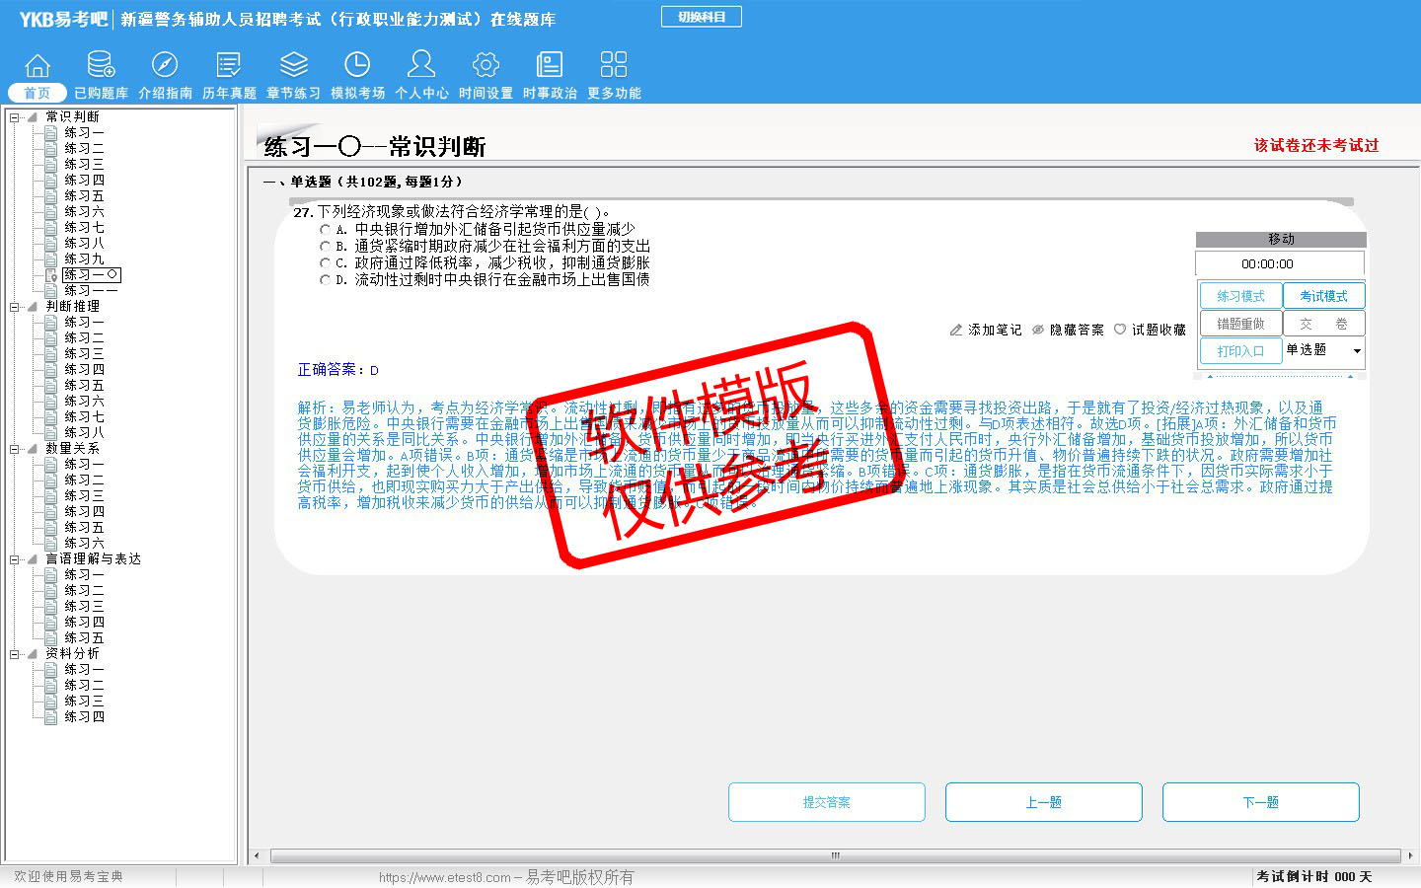This screenshot has height=888, width=1421.
Task: Collapse the 常识判断 tree node
Action: pos(14,117)
